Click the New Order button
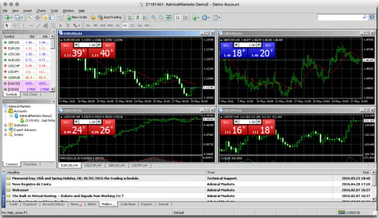The width and height of the screenshot is (379, 218). tap(77, 17)
